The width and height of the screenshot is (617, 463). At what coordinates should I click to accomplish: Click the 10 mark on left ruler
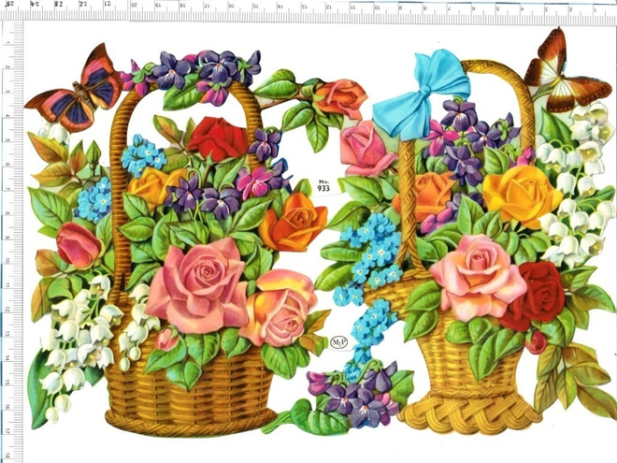pyautogui.click(x=7, y=261)
